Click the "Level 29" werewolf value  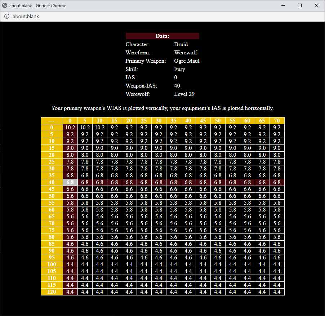coord(184,94)
